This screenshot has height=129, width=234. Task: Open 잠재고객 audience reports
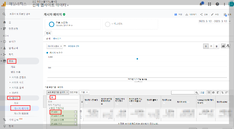(13, 48)
